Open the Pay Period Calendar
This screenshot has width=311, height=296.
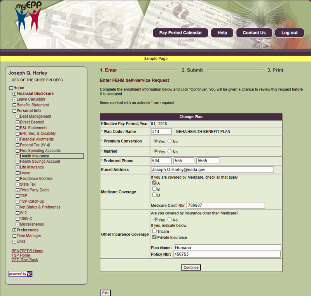180,33
